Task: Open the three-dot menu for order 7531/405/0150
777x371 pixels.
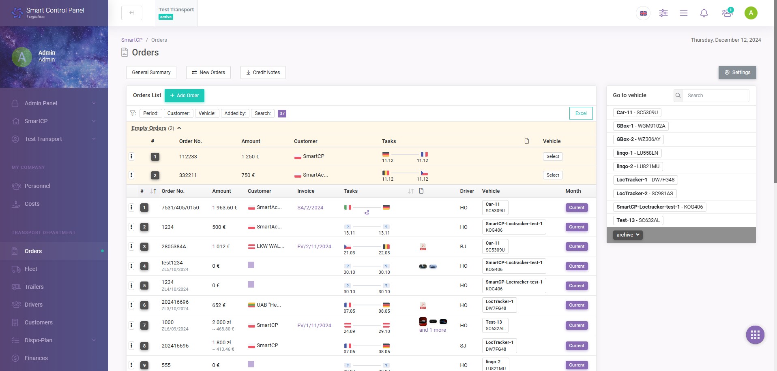Action: click(x=131, y=207)
